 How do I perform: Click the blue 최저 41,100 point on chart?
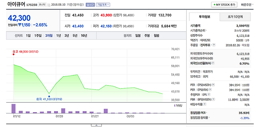[49, 96]
